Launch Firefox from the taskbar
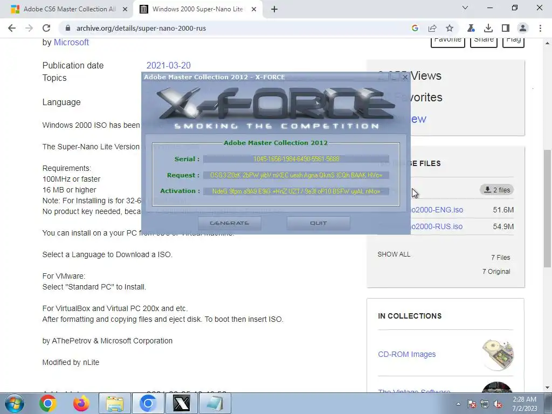 click(x=81, y=403)
